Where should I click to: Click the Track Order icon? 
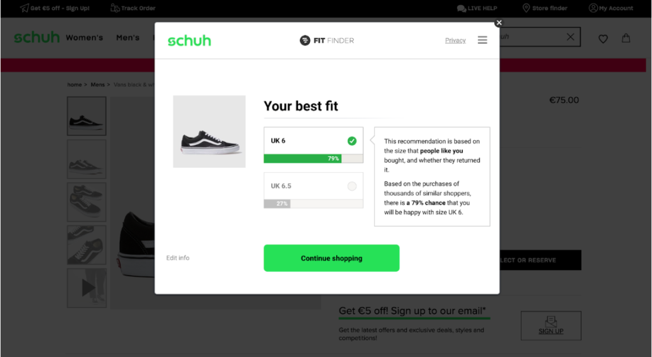pyautogui.click(x=115, y=8)
